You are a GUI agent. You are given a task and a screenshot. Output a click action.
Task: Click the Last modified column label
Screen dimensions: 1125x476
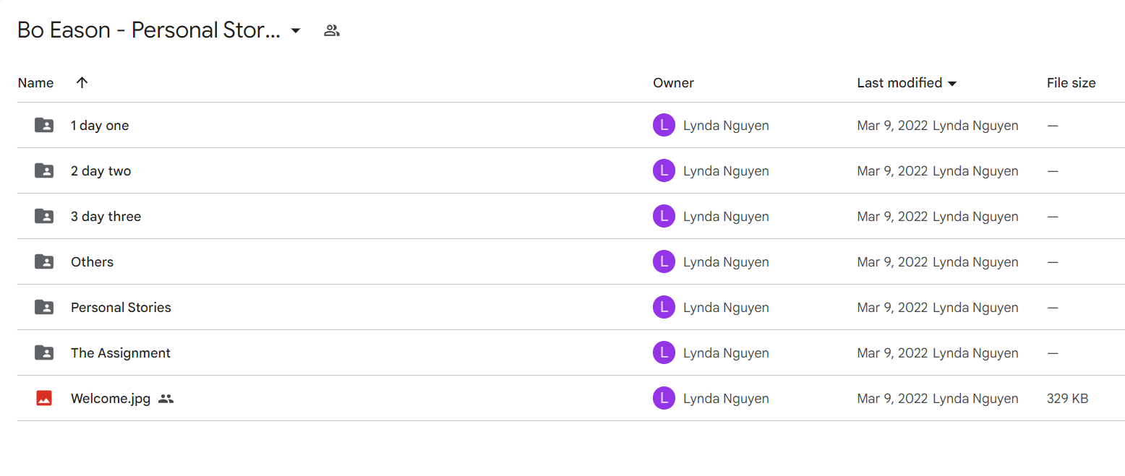(x=899, y=83)
